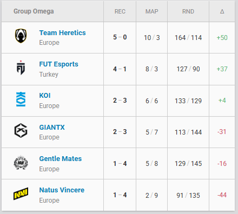Open the FUT Esports team link

tap(58, 64)
